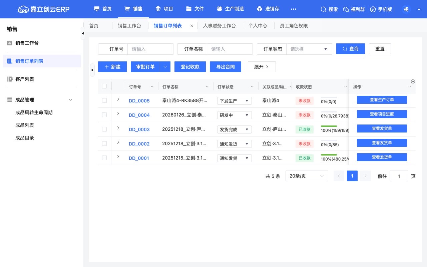
Task: Switch to the 个人中心 page tab
Action: click(x=258, y=26)
